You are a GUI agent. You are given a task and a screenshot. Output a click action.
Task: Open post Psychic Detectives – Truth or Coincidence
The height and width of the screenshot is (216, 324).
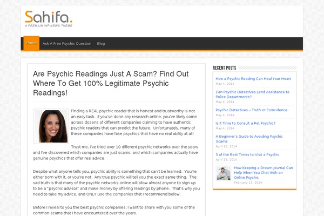coord(252,110)
